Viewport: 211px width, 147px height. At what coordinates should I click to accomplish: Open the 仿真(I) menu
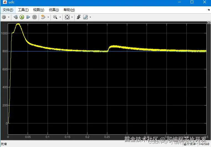point(54,10)
